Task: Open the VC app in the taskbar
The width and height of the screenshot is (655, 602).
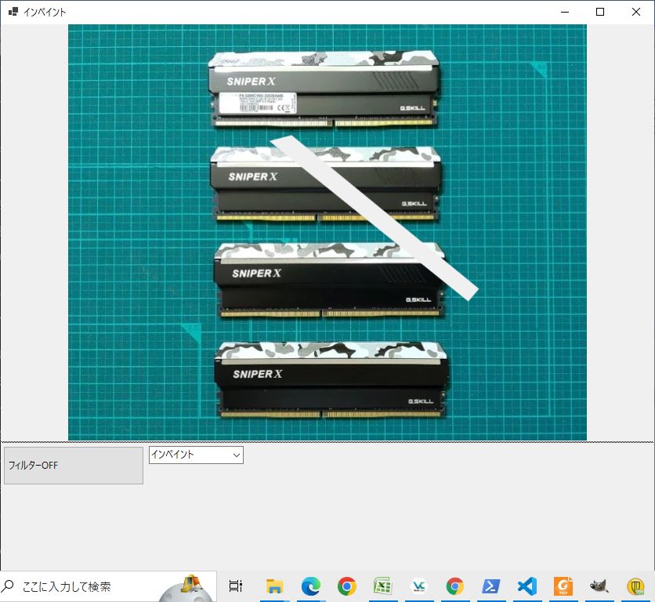Action: [419, 586]
